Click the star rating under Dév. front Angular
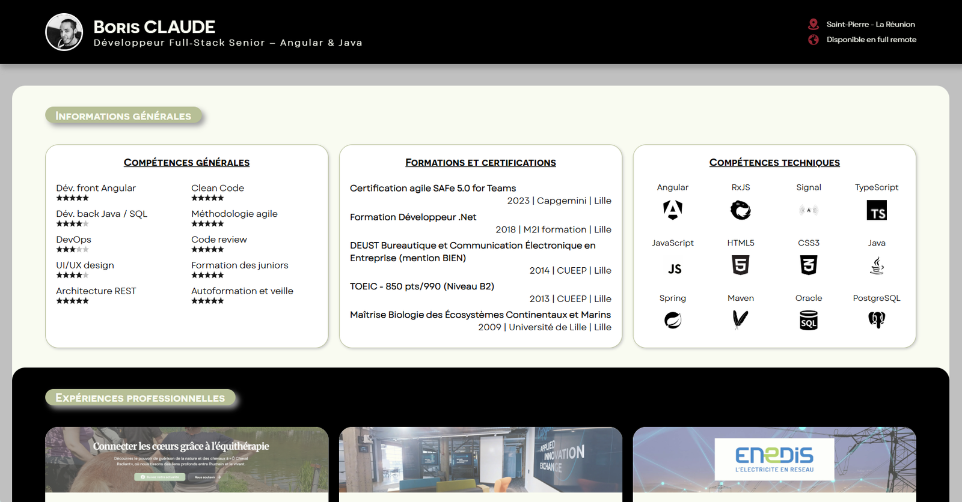The width and height of the screenshot is (962, 502). (x=72, y=198)
